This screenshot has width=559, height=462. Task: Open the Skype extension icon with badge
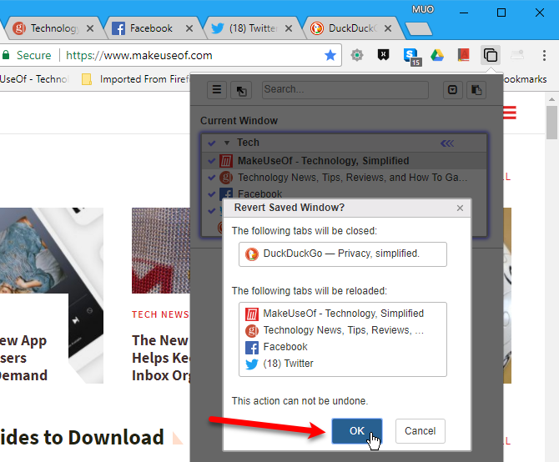(x=410, y=56)
